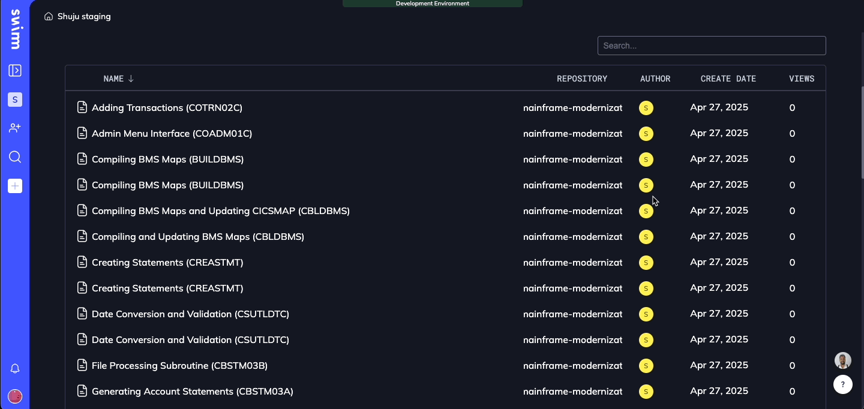Click the help question mark button

(x=843, y=384)
